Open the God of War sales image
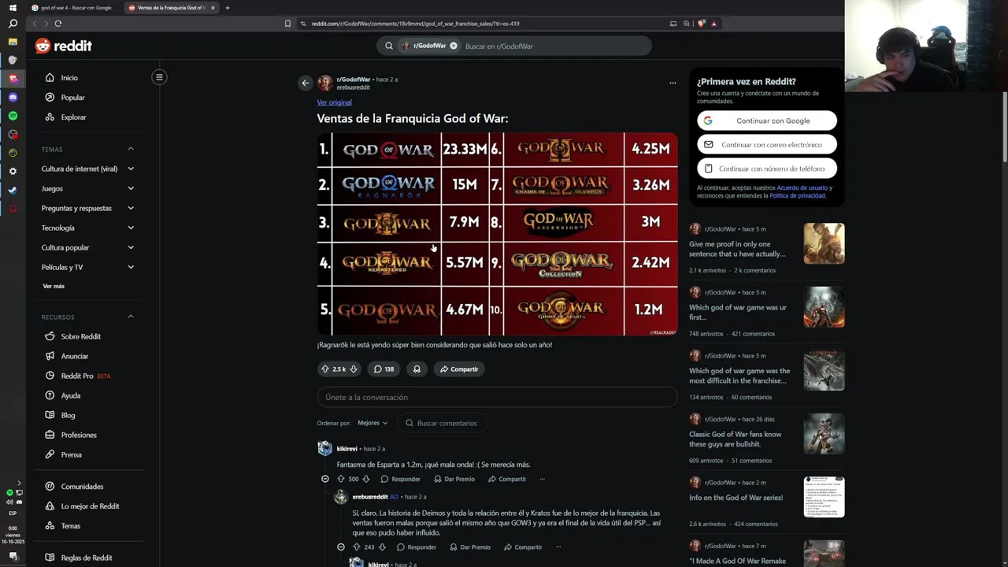1008x567 pixels. [x=497, y=234]
